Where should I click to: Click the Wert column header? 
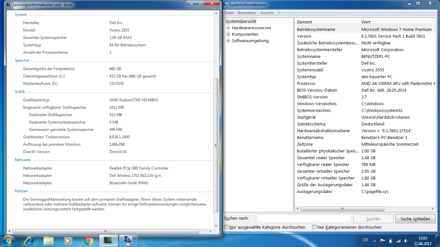click(397, 22)
